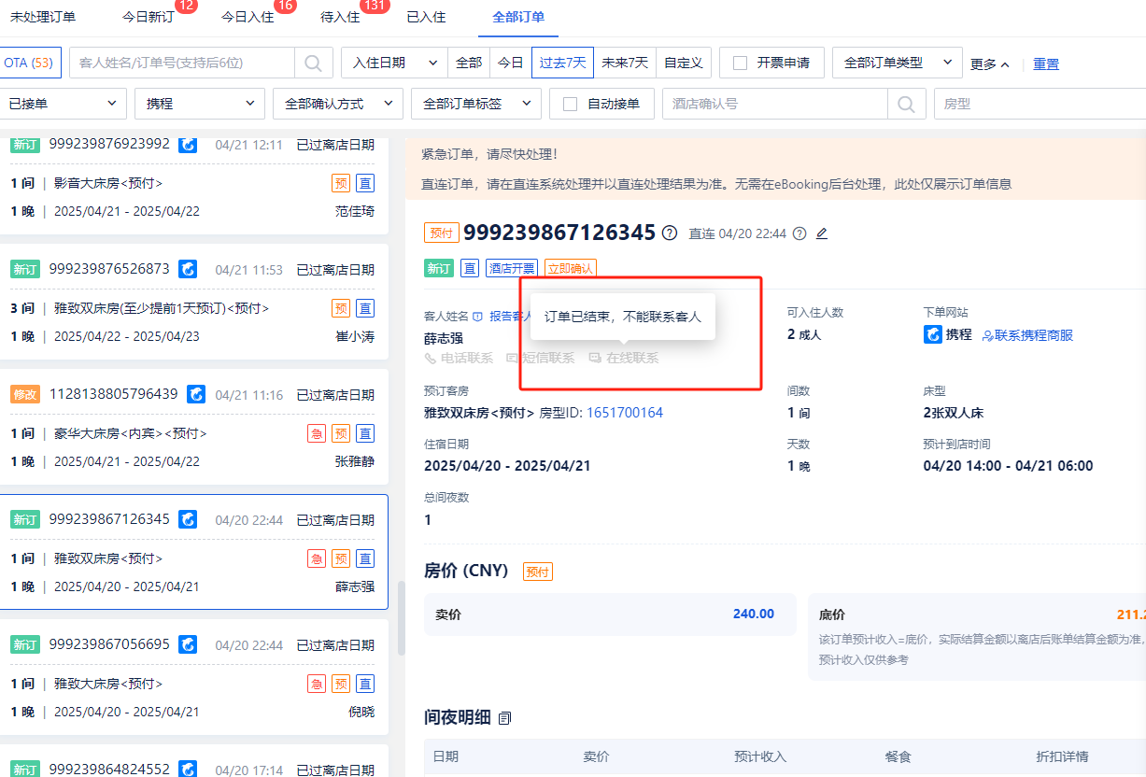Click the 急 badge on 倪晓 order
1146x777 pixels.
coord(317,684)
